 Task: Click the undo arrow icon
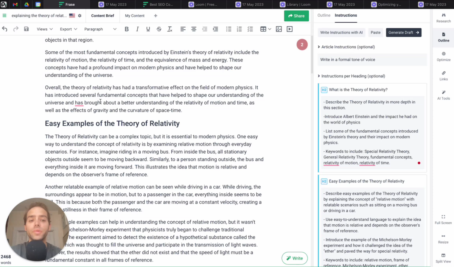point(5,29)
